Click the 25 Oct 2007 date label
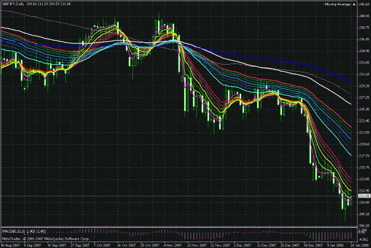 pos(150,245)
